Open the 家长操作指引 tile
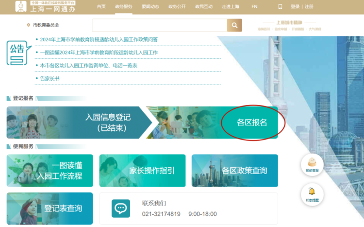Image resolution: width=364 pixels, height=227 pixels. (142, 171)
